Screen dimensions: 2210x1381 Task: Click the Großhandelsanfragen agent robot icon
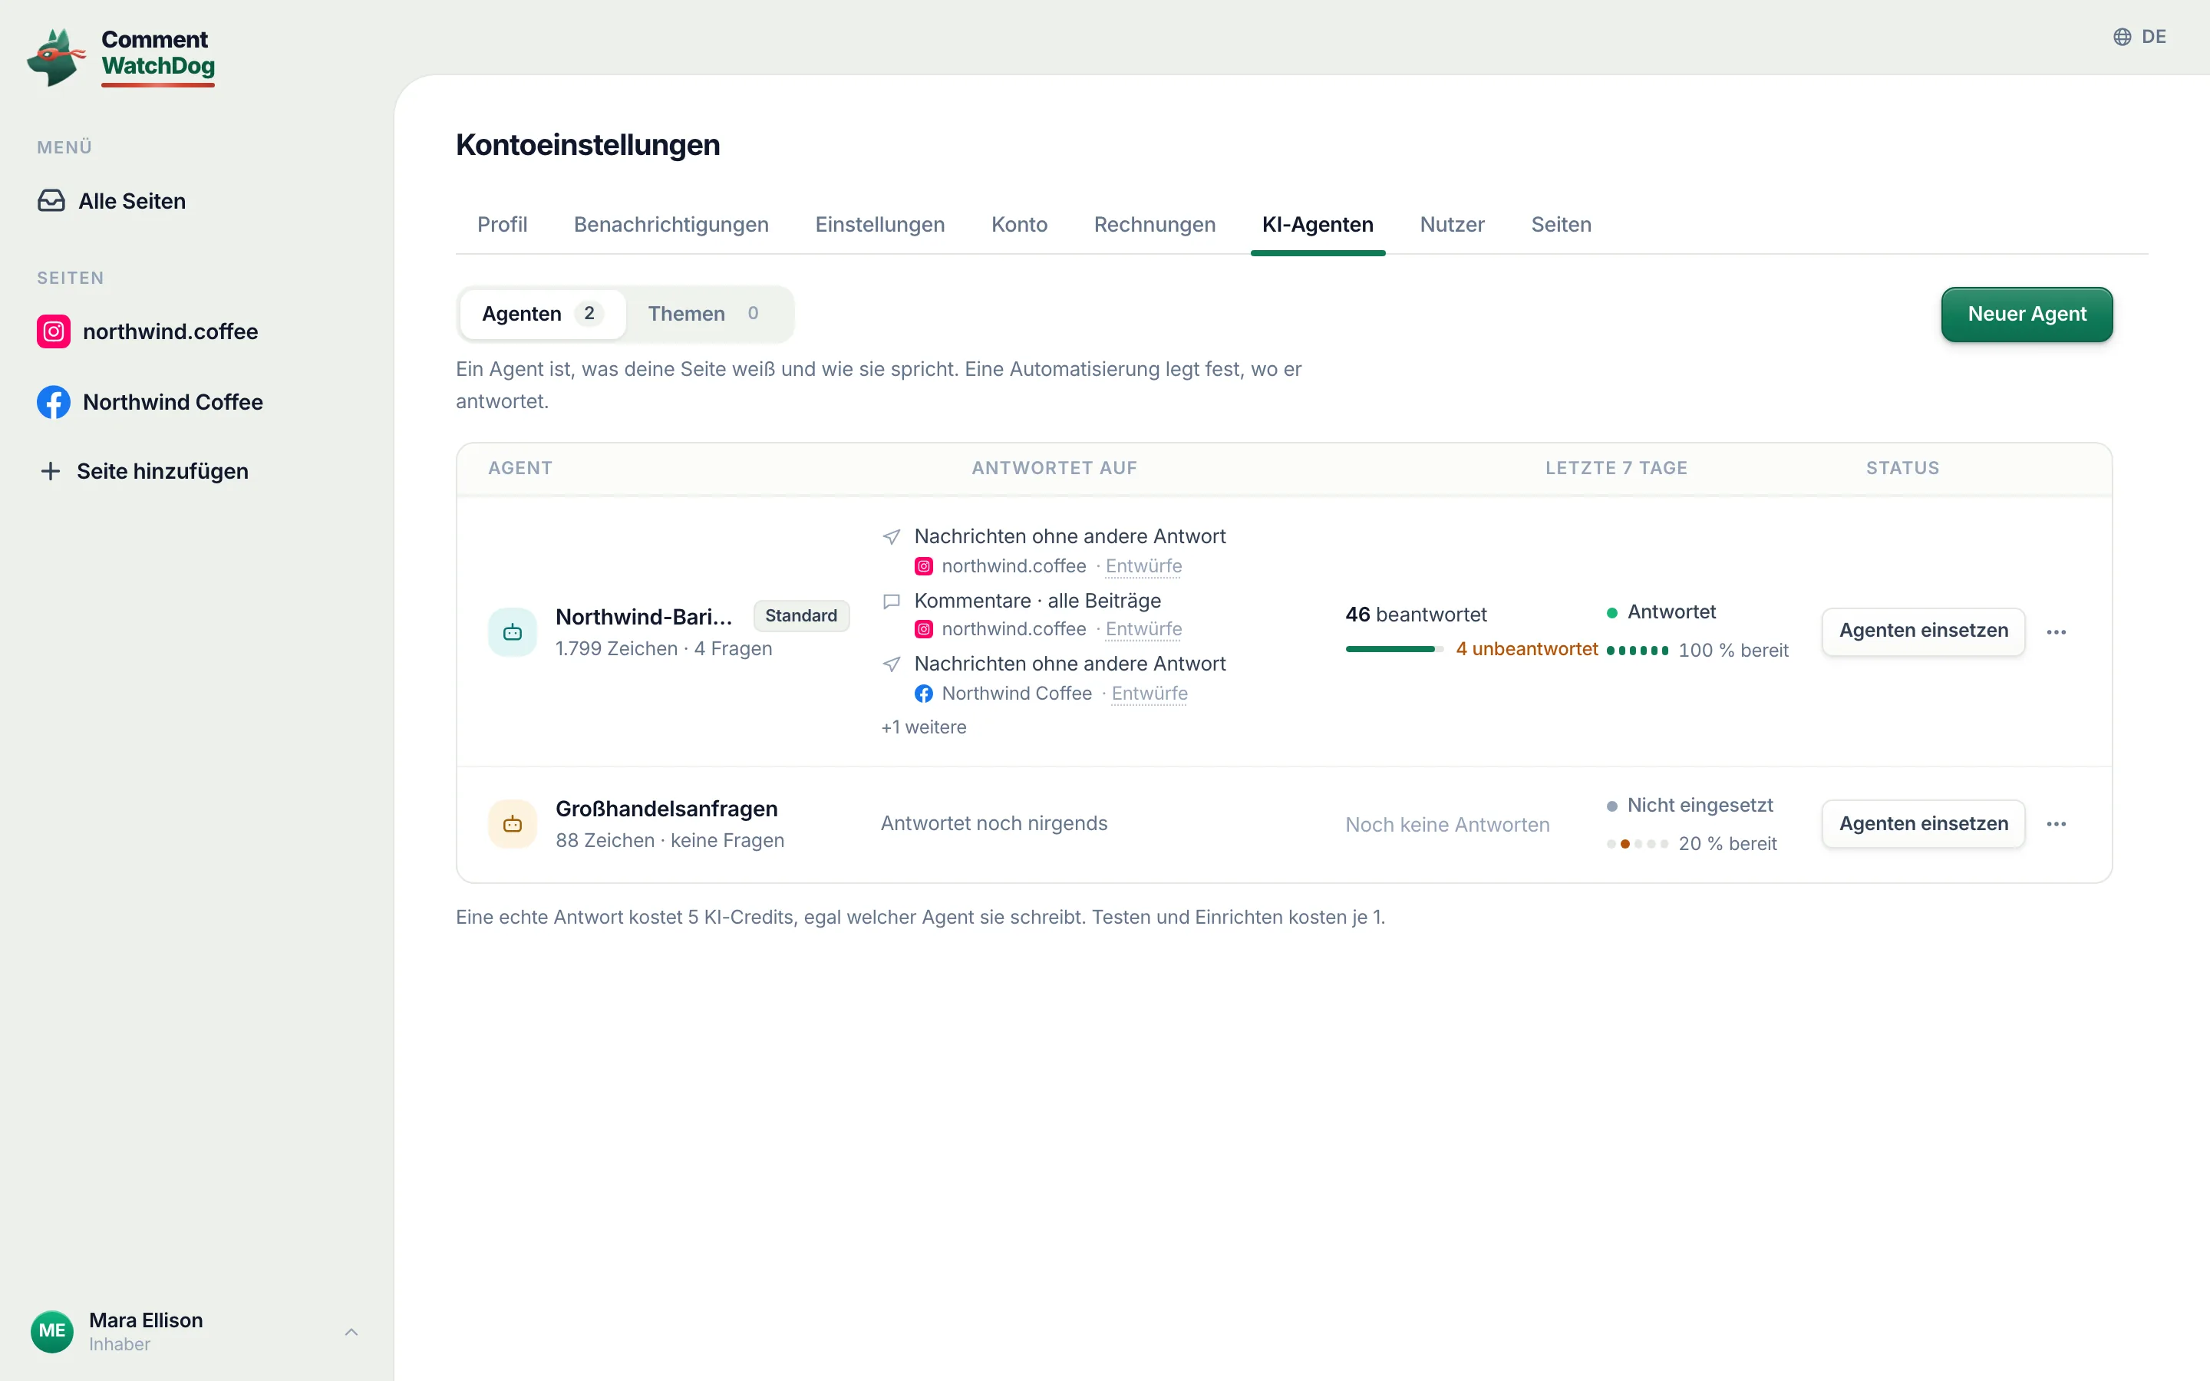pyautogui.click(x=513, y=824)
